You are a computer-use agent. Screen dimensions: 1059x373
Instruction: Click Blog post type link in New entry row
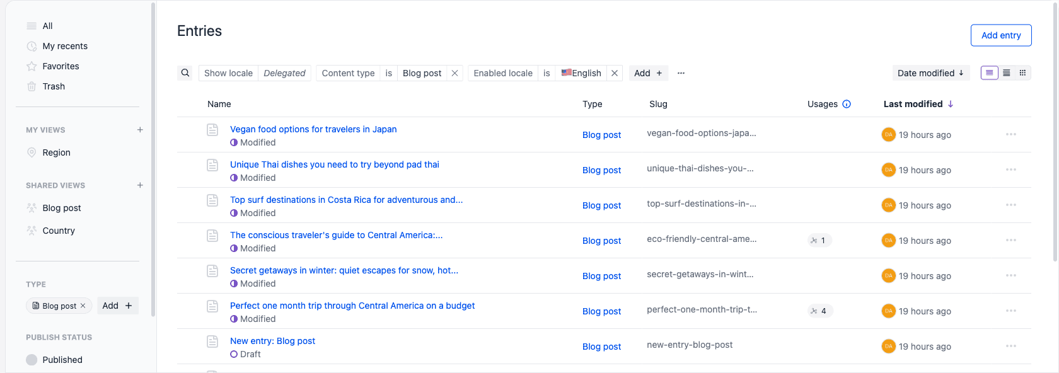[601, 347]
